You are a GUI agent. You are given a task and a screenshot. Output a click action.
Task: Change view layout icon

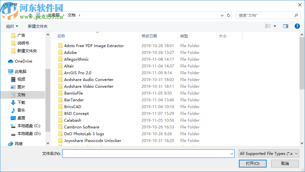(268, 26)
